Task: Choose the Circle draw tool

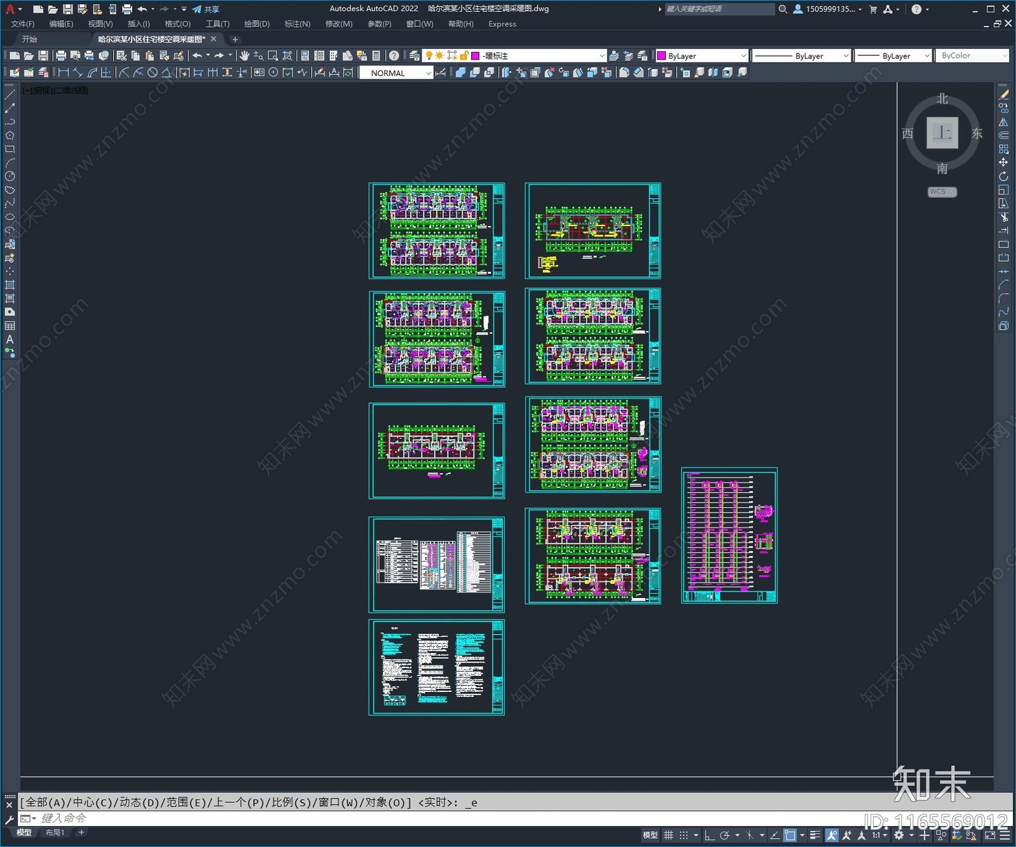Action: coord(10,176)
